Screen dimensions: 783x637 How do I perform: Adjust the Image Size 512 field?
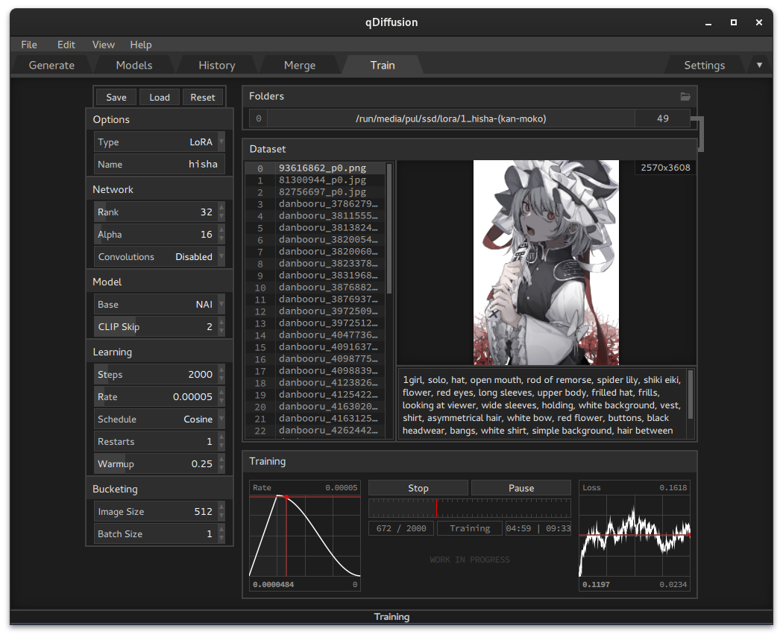click(160, 511)
